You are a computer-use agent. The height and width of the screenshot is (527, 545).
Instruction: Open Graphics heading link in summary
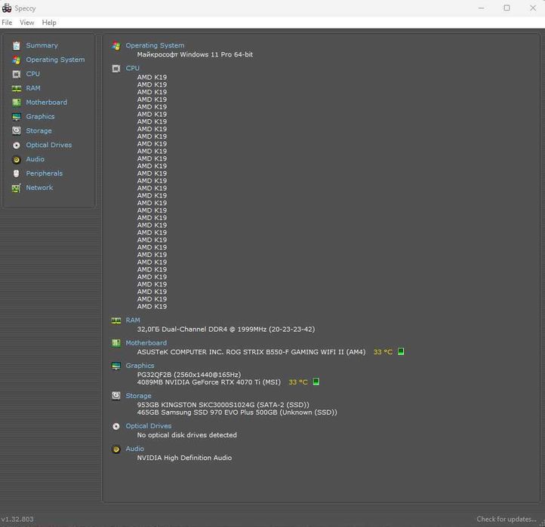140,366
